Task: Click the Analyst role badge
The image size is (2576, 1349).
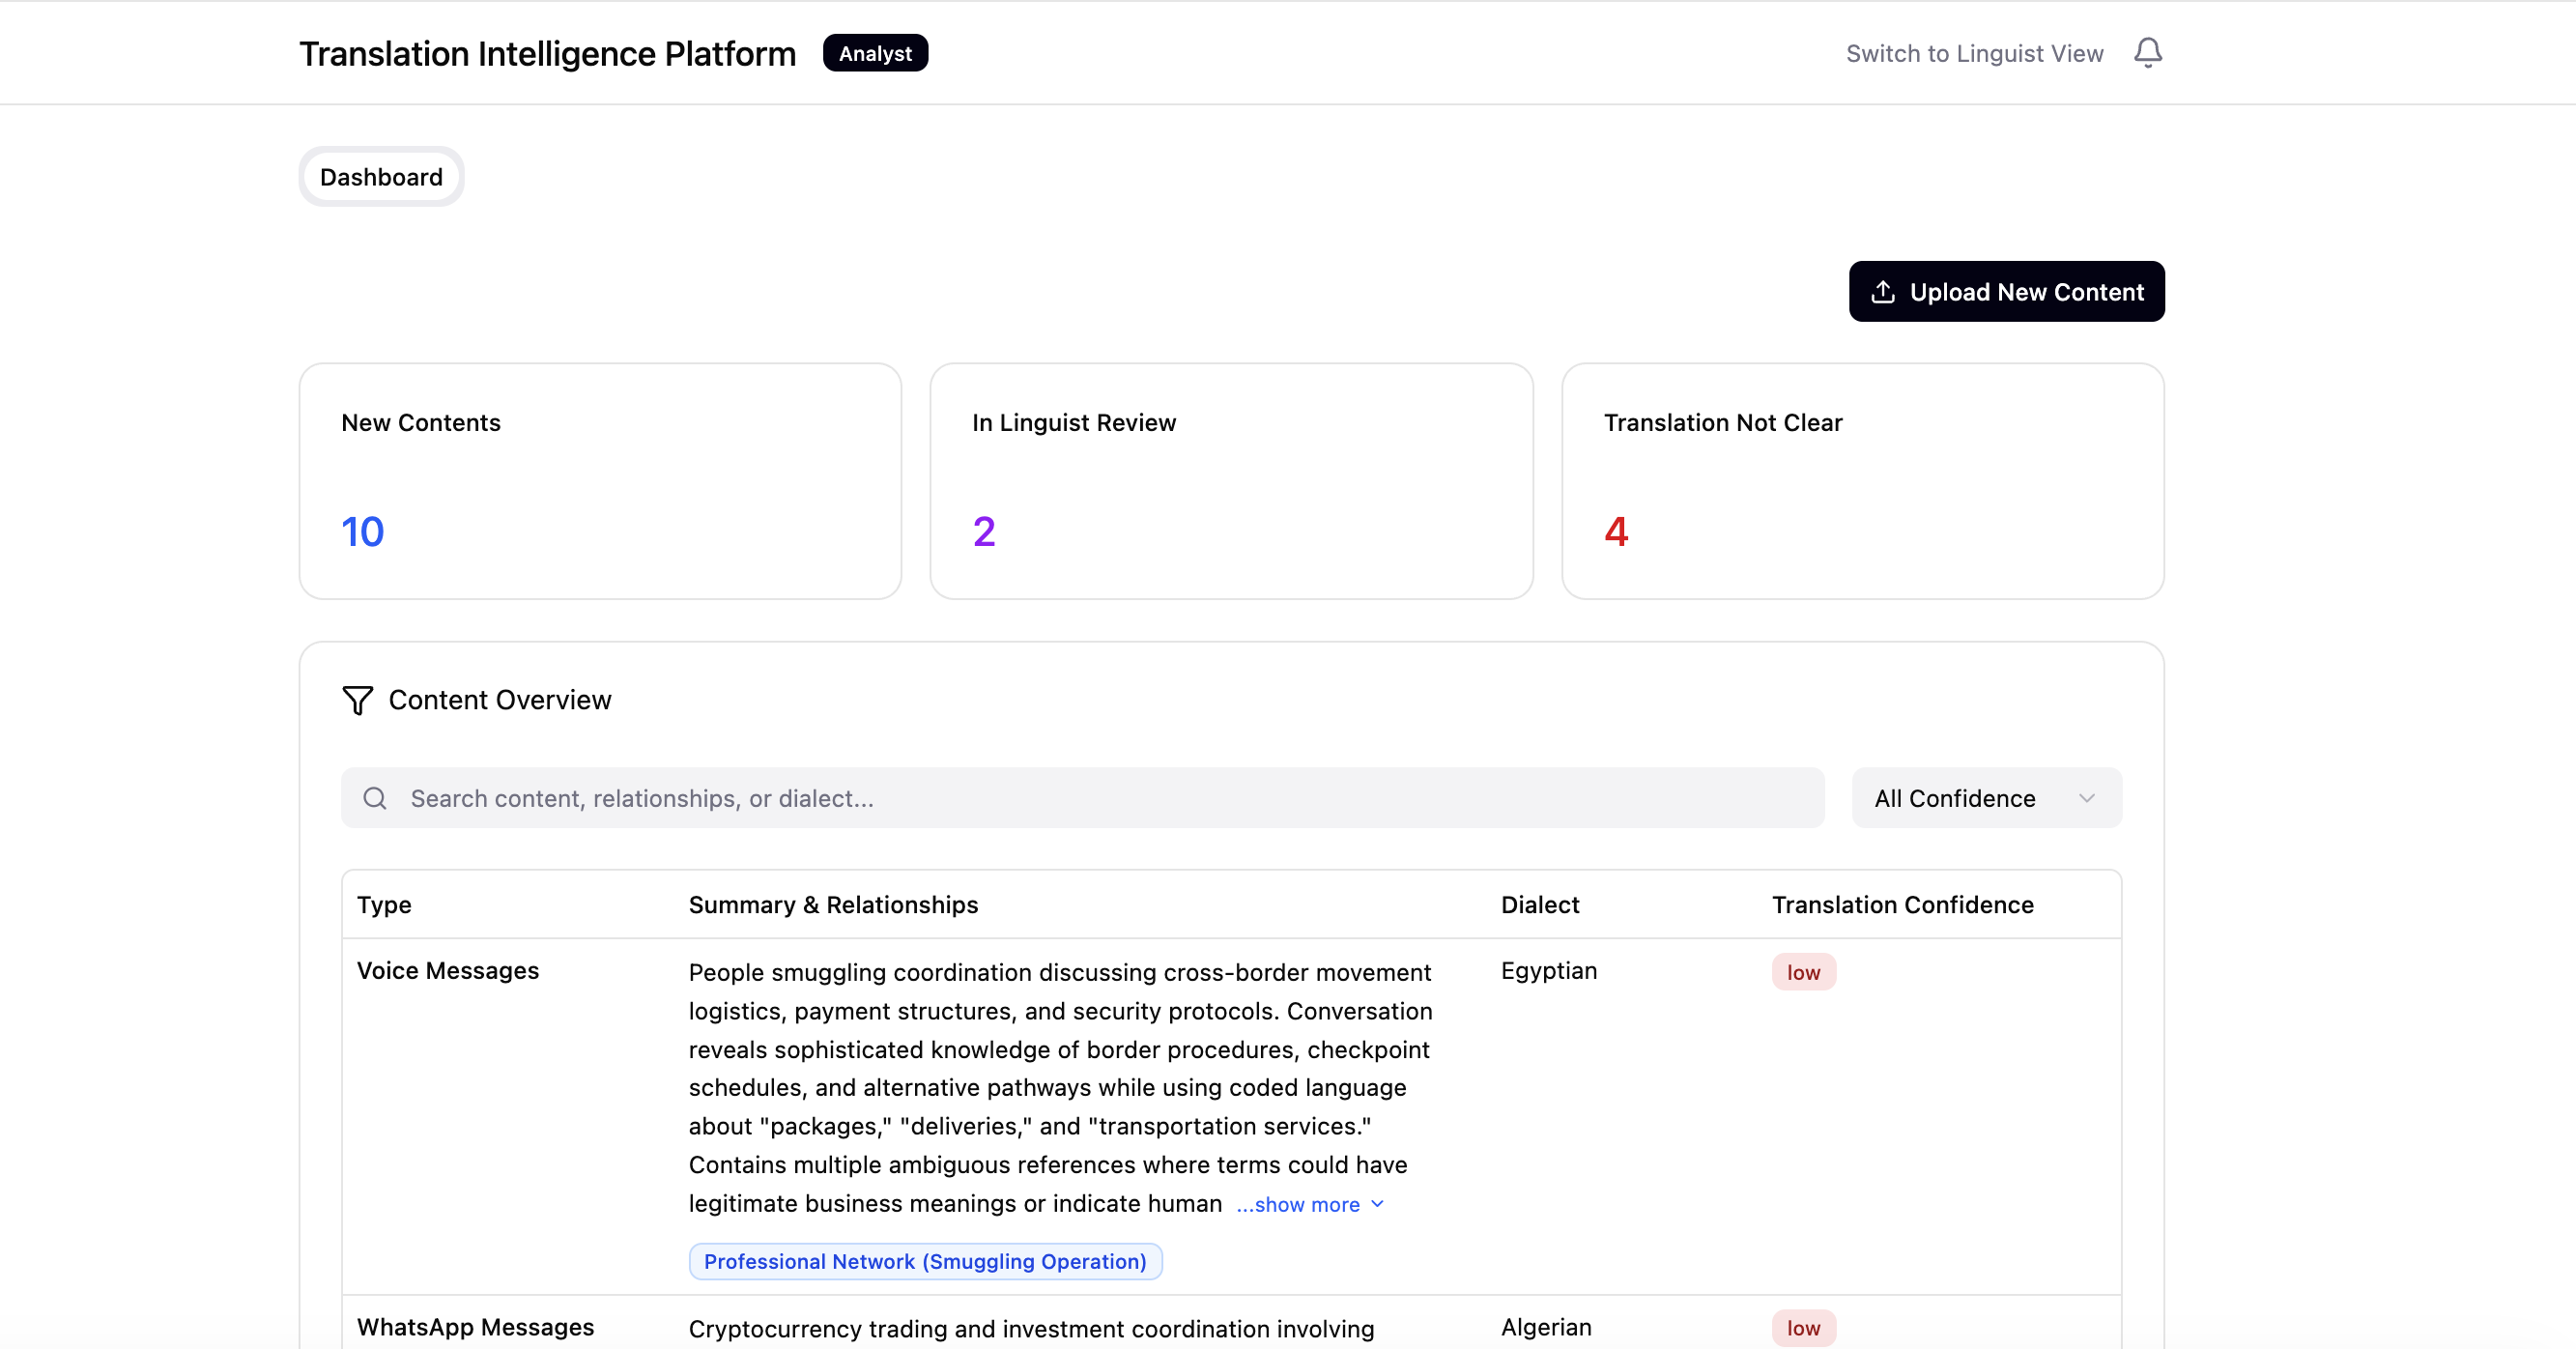Action: point(875,54)
